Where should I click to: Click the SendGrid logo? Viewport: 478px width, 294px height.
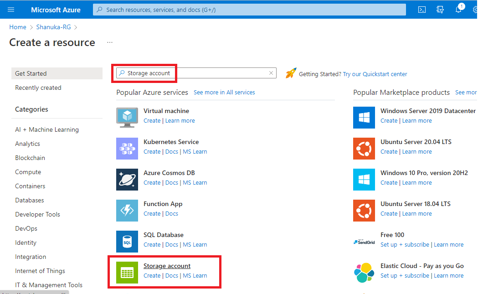(x=364, y=242)
